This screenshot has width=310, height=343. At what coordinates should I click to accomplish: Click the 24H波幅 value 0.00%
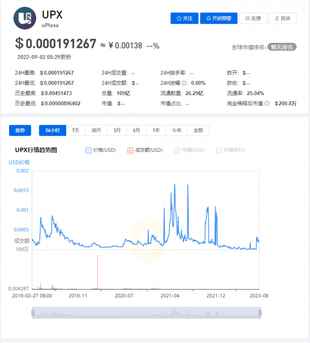pos(198,83)
